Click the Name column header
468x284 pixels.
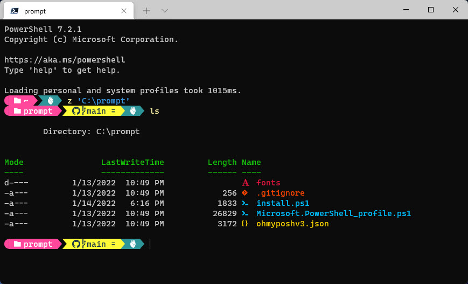(252, 162)
